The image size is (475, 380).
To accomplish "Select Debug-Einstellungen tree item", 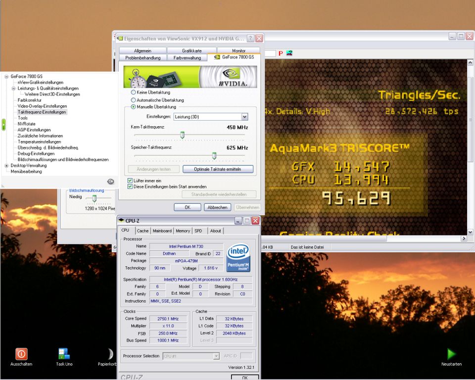I will [x=36, y=154].
